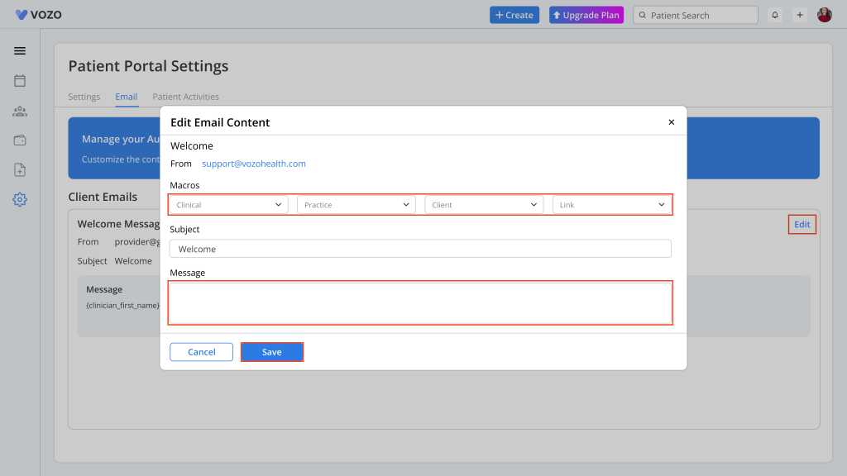Image resolution: width=847 pixels, height=476 pixels.
Task: Expand the Link macros dropdown
Action: [612, 205]
